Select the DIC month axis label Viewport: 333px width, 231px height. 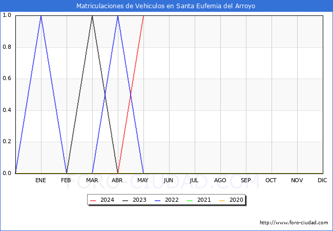[322, 180]
